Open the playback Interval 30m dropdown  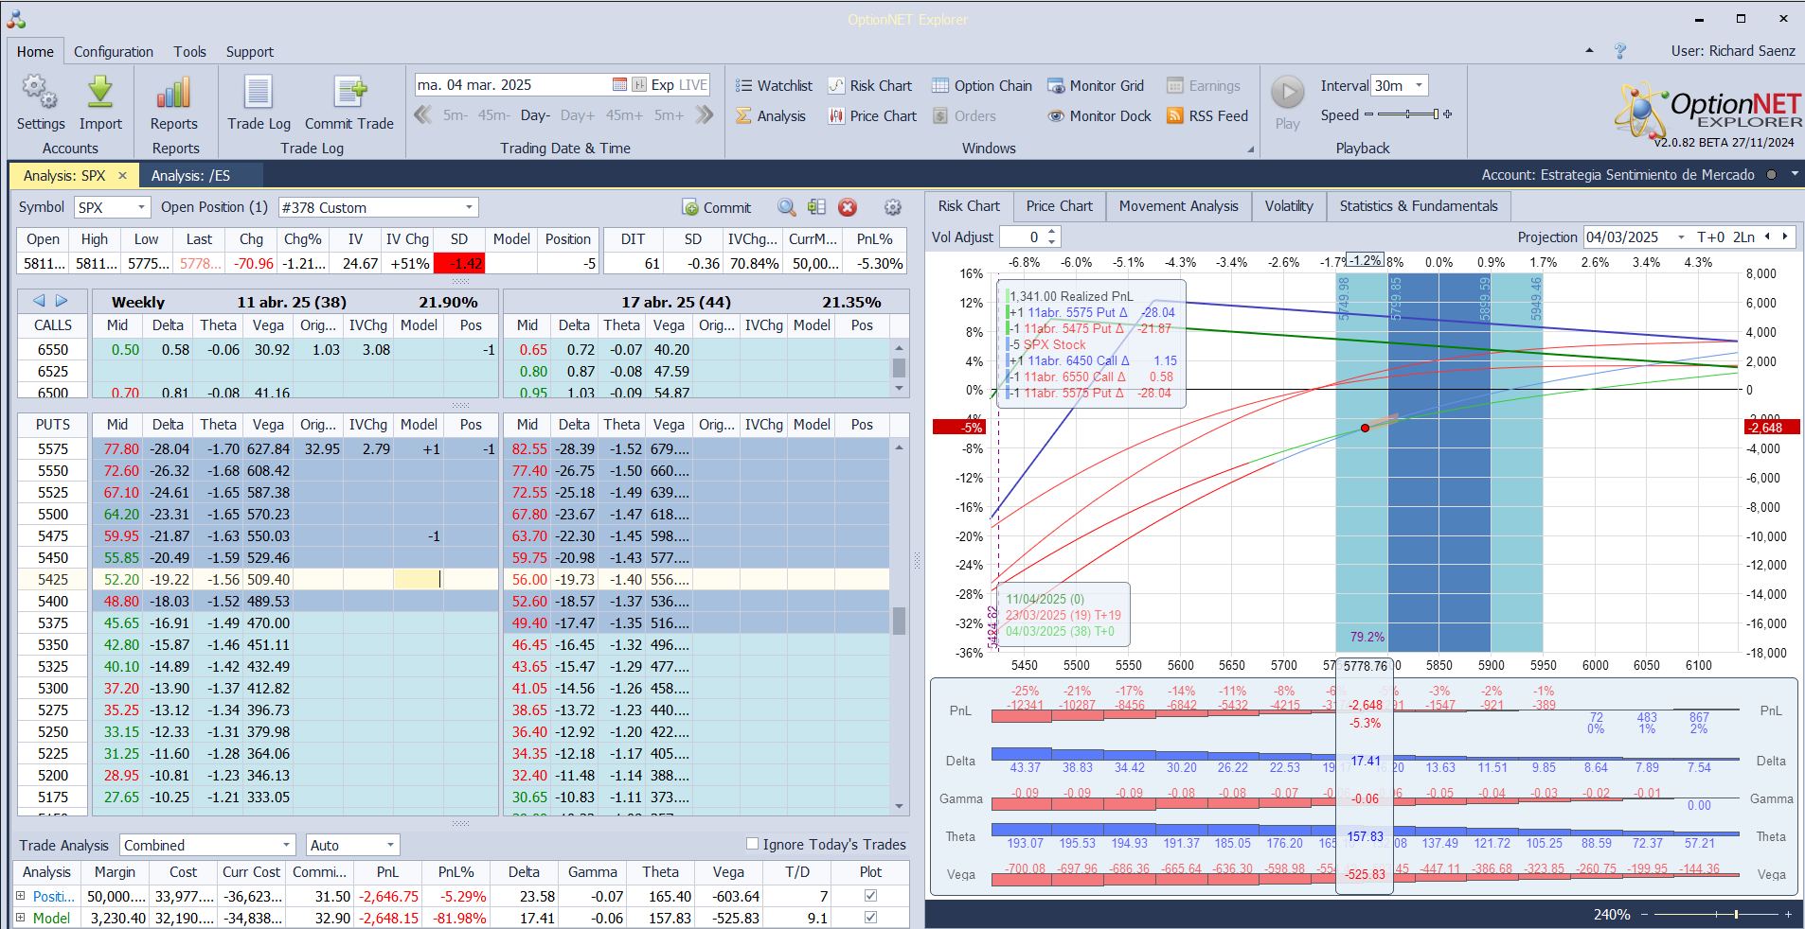point(1419,85)
